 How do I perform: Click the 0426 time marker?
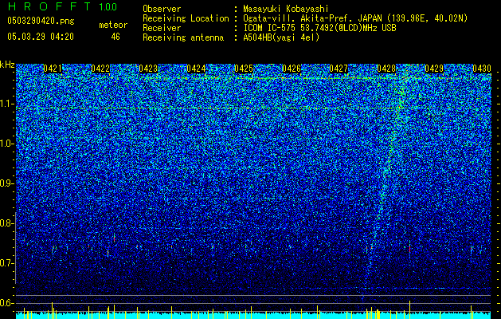pos(292,69)
